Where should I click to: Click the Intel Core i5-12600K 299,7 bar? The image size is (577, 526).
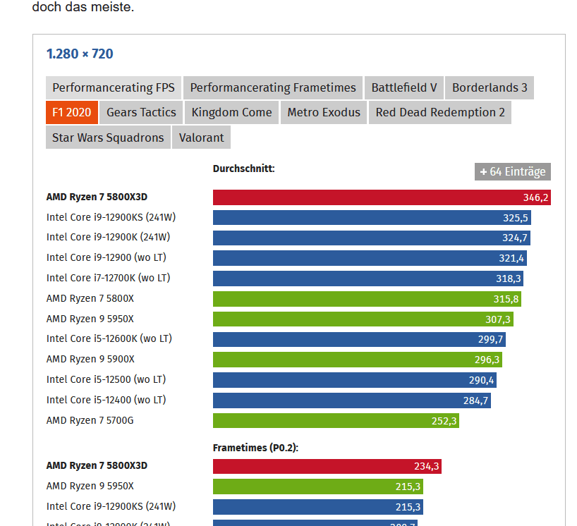359,340
